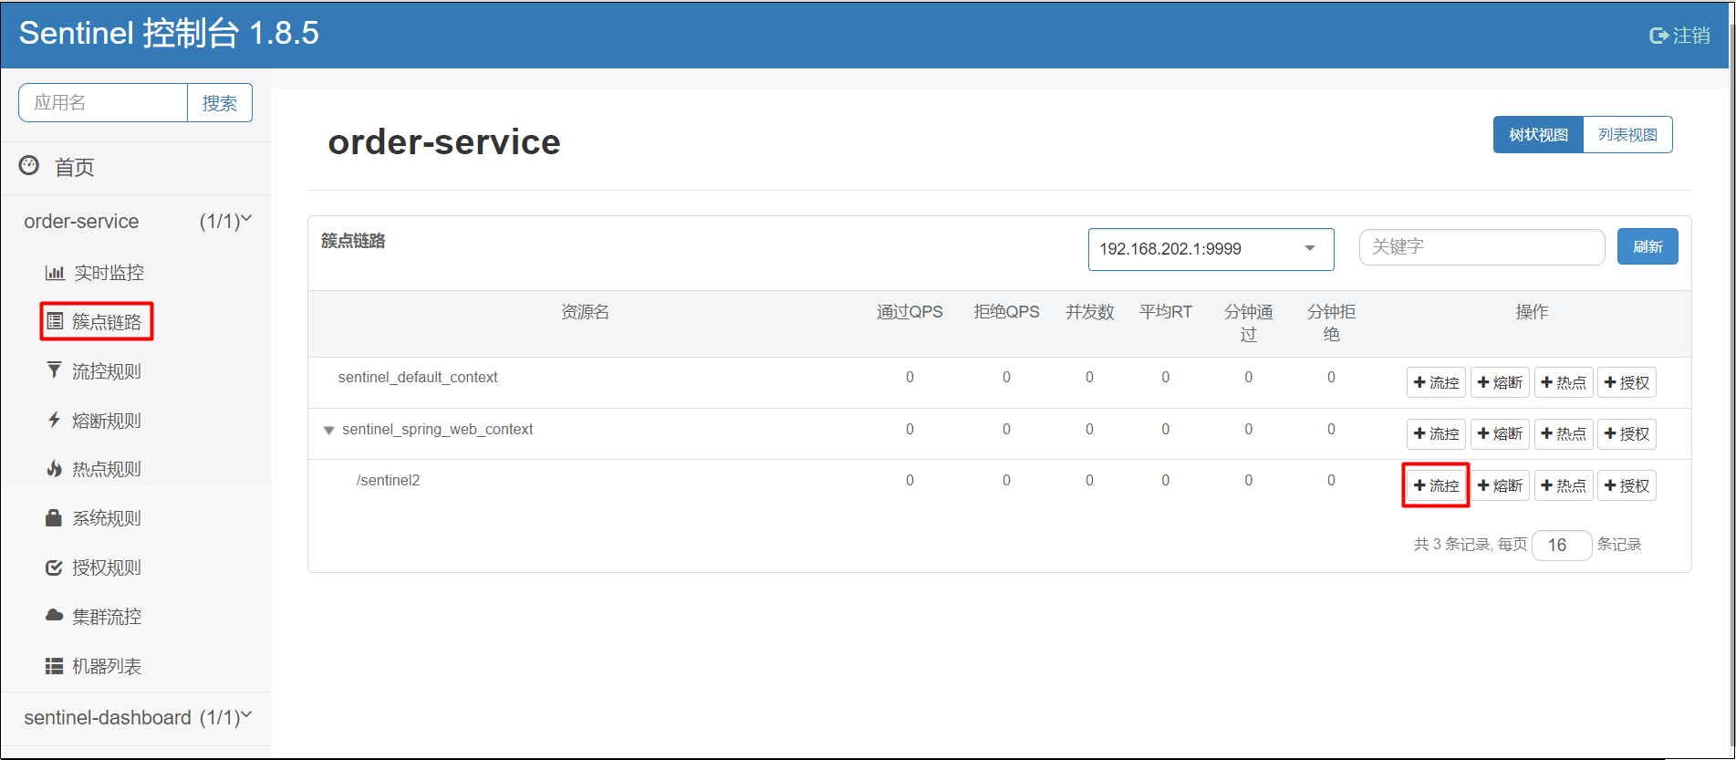Add 授权 rule for /sentinel2
Viewport: 1736px width, 760px height.
[x=1627, y=485]
